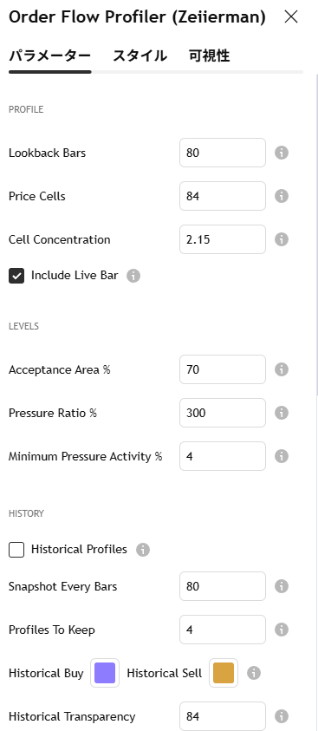Uncheck Include Live Bar checkbox

coord(16,276)
